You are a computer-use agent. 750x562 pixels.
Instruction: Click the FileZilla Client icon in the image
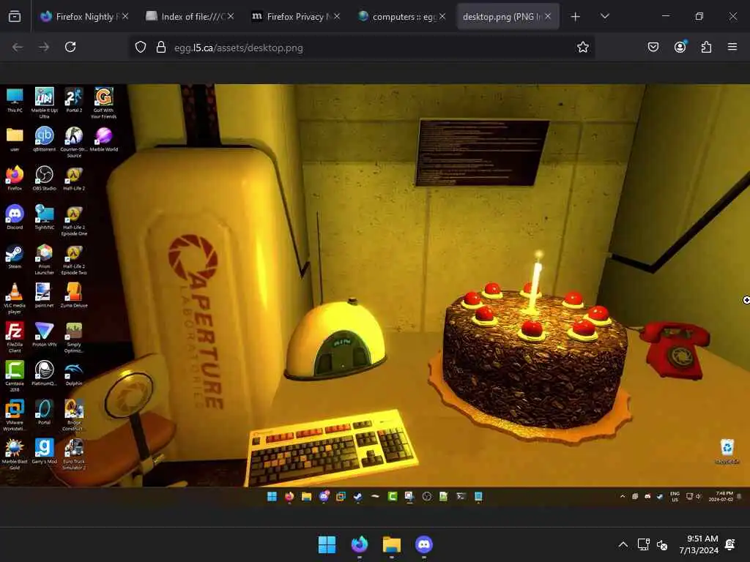(x=15, y=337)
